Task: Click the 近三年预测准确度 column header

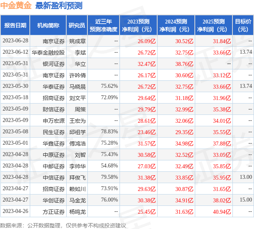Action: click(x=103, y=25)
